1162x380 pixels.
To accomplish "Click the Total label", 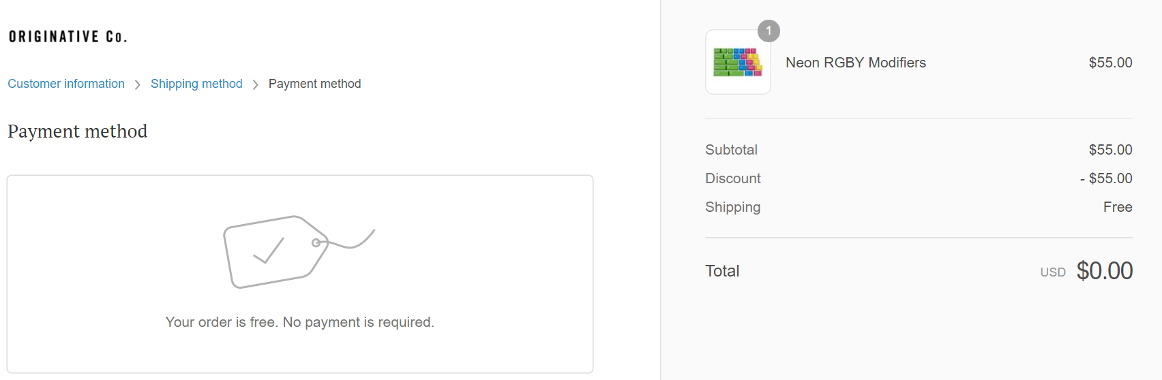I will tap(722, 271).
